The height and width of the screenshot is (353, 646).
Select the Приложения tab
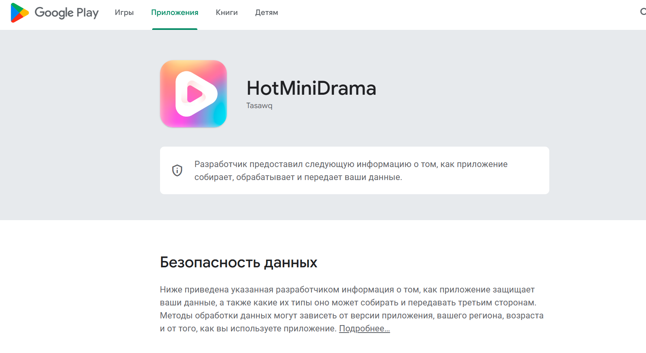pos(175,13)
